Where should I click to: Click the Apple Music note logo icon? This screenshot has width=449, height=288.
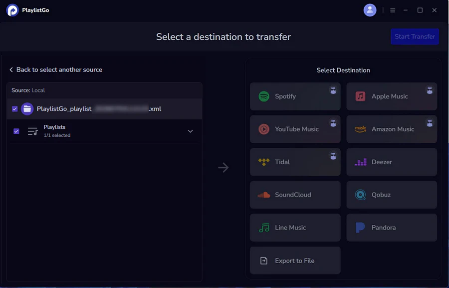360,96
